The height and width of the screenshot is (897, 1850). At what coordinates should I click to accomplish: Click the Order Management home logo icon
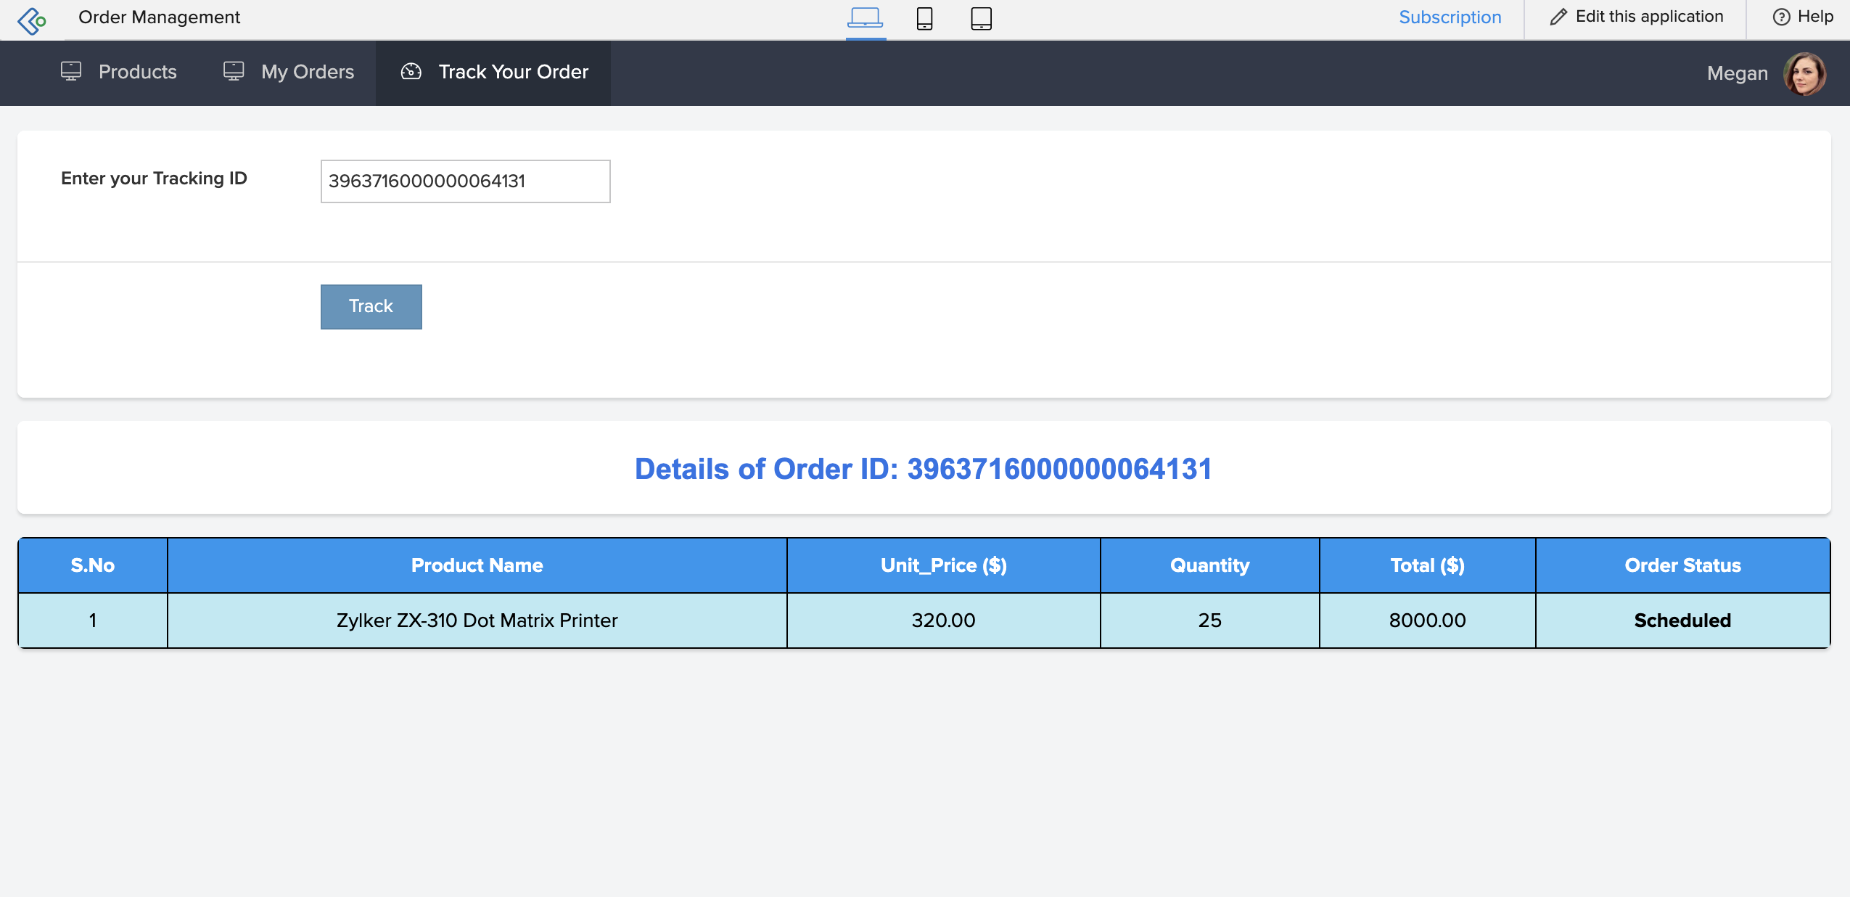click(33, 20)
